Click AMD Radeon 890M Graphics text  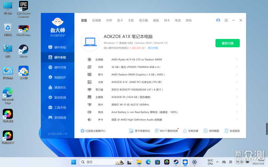pyautogui.click(x=129, y=75)
